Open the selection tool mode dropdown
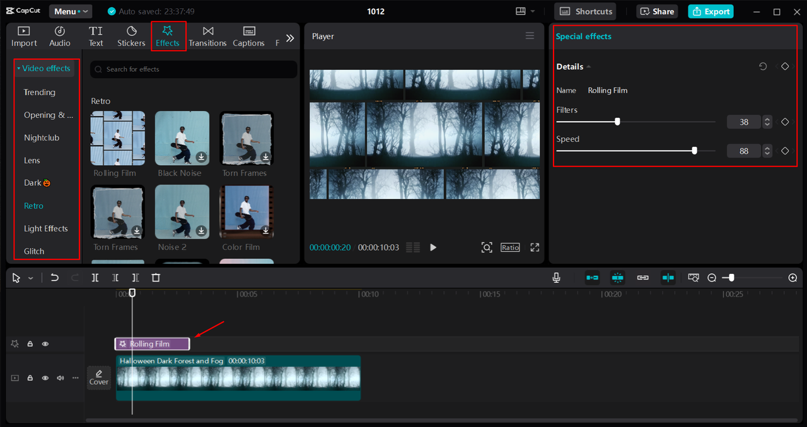The image size is (807, 427). coord(30,278)
